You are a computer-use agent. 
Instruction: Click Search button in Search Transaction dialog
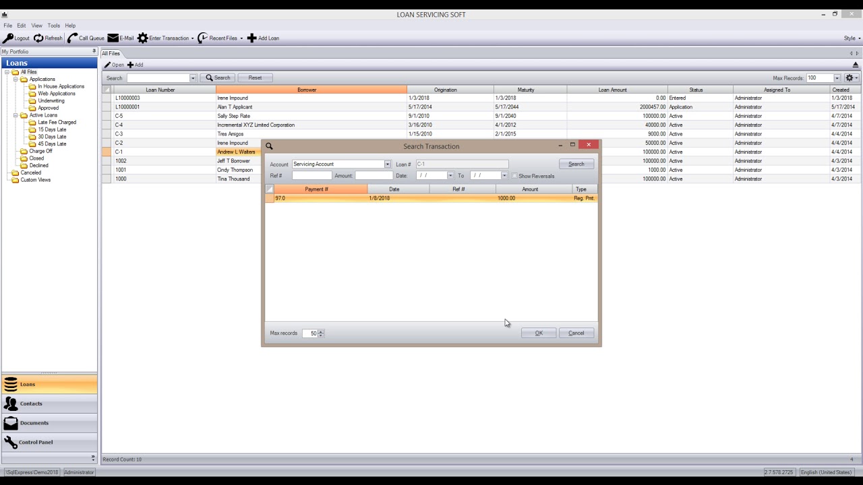(576, 164)
